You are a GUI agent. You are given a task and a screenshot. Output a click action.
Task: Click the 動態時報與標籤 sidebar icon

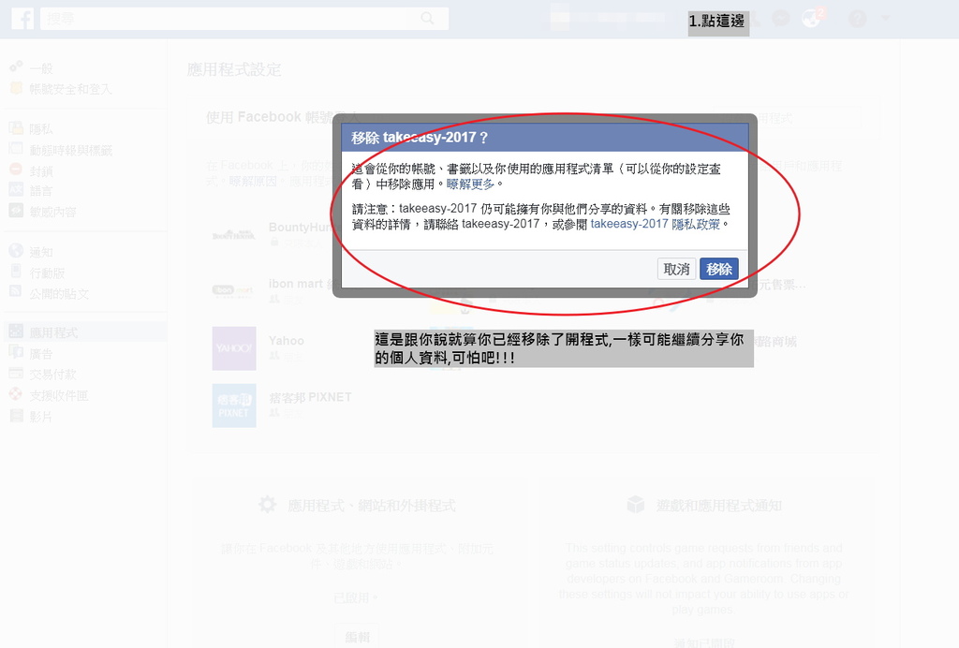coord(16,149)
